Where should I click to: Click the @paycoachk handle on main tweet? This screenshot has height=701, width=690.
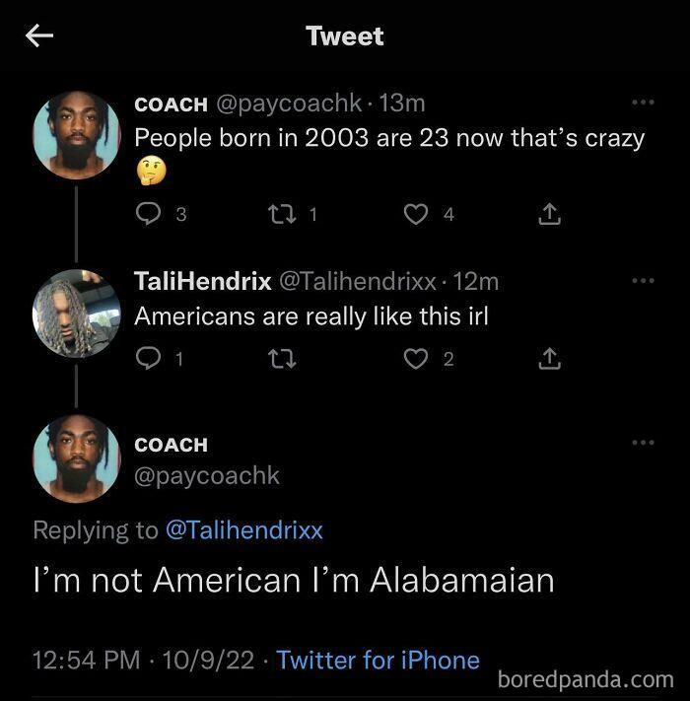point(207,476)
